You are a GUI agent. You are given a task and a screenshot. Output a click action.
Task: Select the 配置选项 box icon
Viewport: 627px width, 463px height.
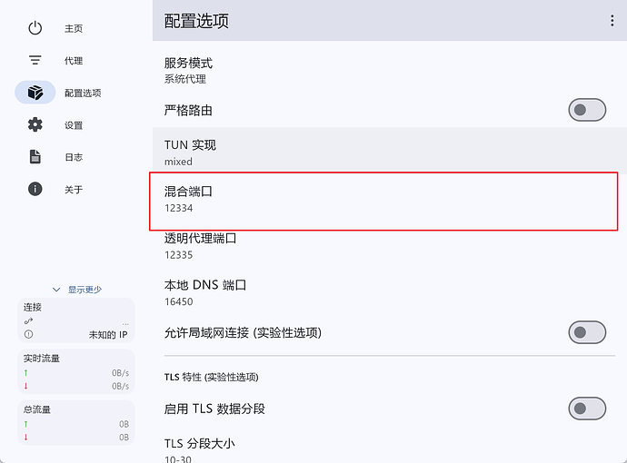(35, 93)
